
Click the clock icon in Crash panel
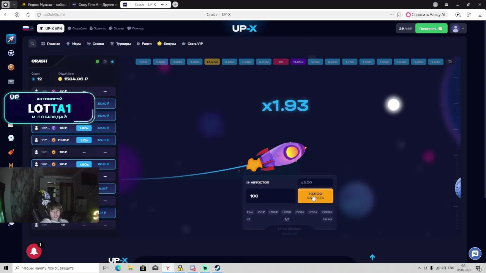(105, 61)
